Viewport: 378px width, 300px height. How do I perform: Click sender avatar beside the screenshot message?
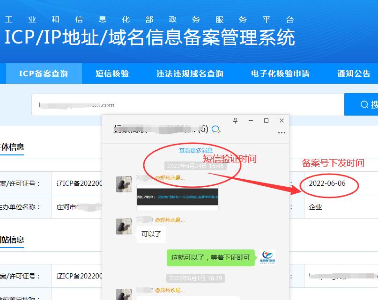click(124, 184)
